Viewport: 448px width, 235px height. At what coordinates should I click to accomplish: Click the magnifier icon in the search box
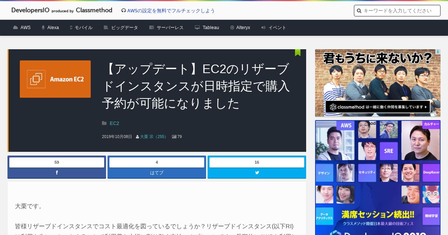[x=359, y=11]
